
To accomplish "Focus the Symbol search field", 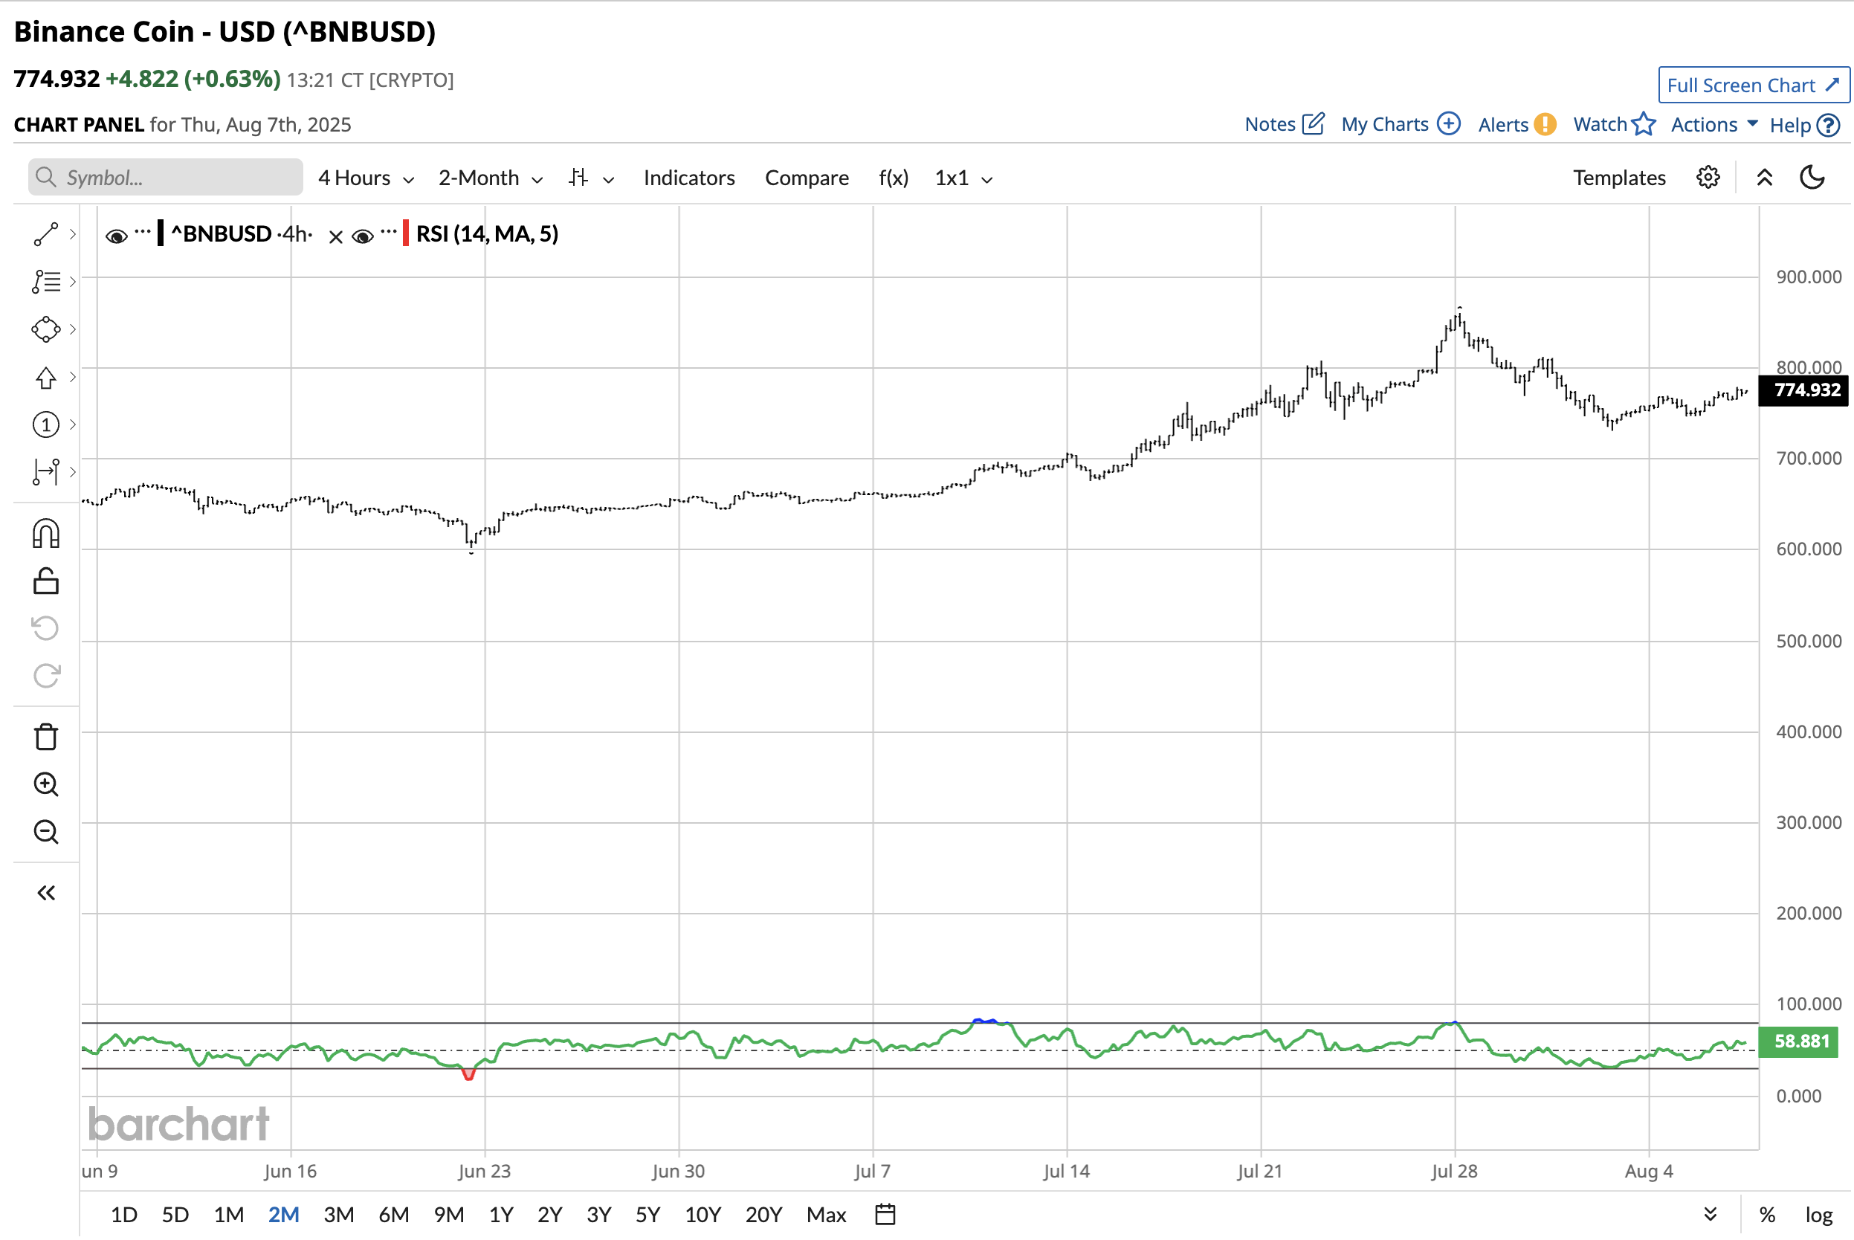I will click(165, 177).
